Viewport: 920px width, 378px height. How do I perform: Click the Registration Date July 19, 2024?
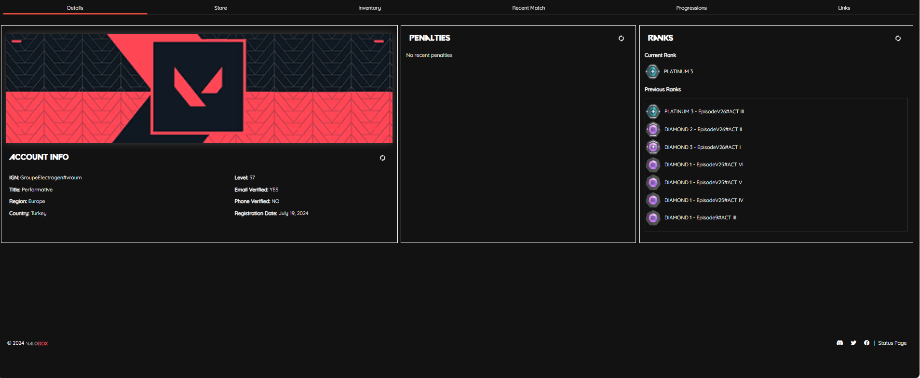(x=294, y=214)
